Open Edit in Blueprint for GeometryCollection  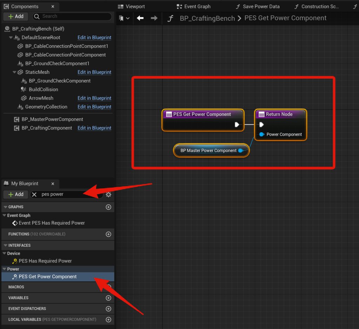[x=94, y=107]
